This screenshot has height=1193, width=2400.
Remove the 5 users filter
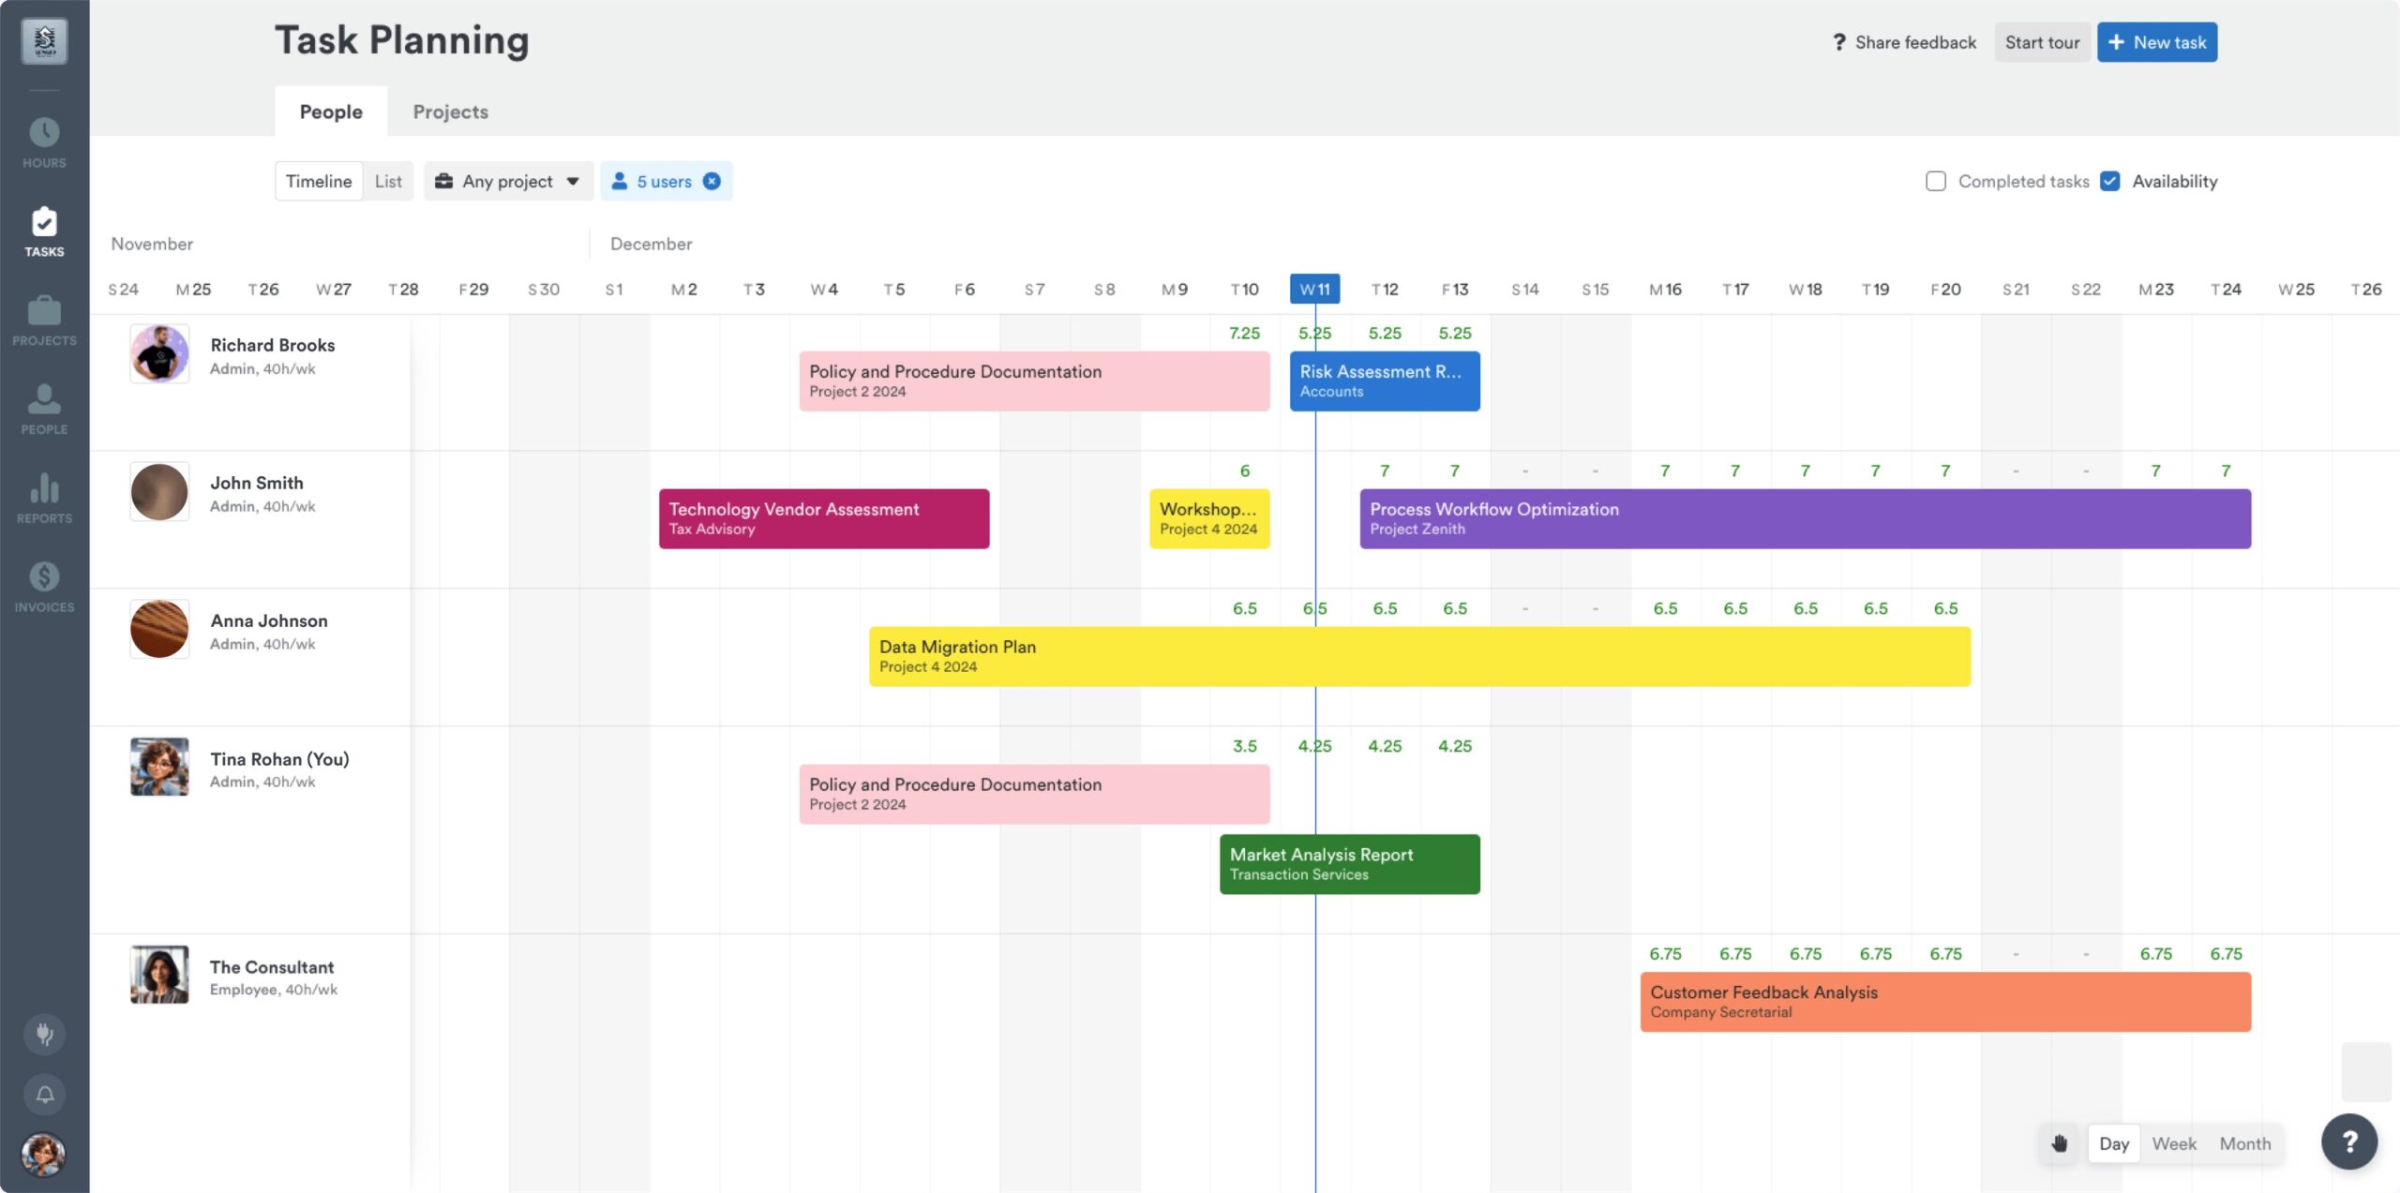click(x=710, y=181)
